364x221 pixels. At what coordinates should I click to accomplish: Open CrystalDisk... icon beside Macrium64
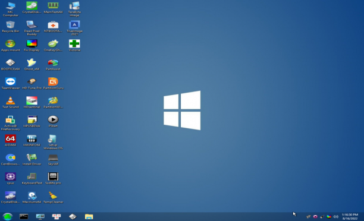[11, 198]
